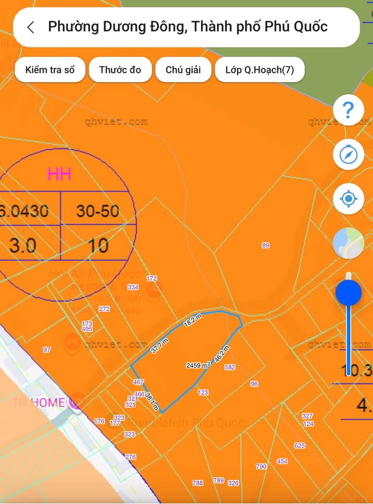Select parcel number 454
The image size is (373, 504).
tap(282, 461)
